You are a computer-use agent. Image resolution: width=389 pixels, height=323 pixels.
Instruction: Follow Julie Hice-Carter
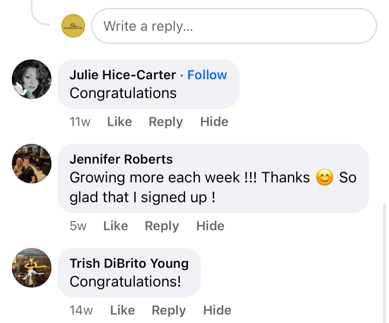(x=207, y=75)
